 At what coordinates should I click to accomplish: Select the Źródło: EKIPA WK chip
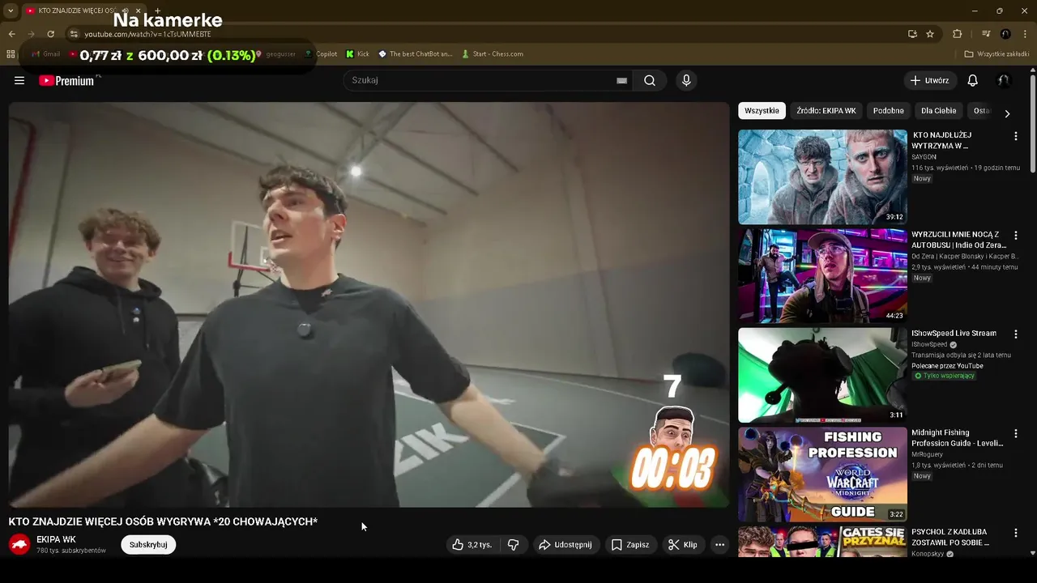tap(826, 111)
